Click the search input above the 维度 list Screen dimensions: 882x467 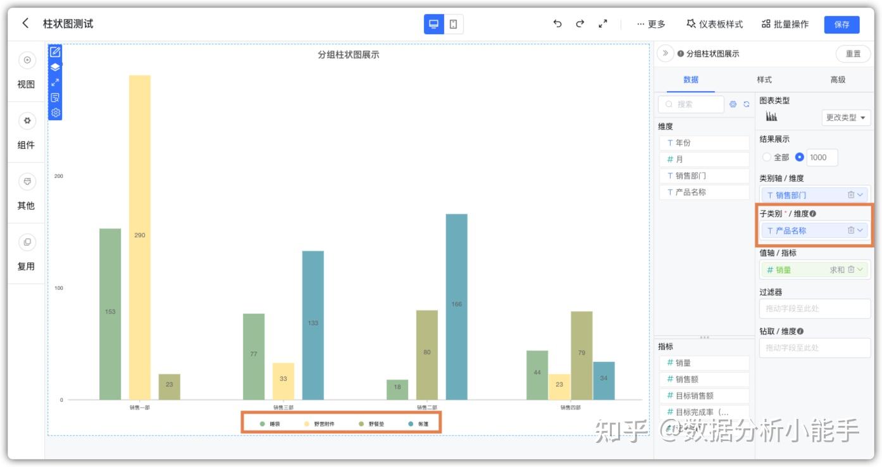693,104
